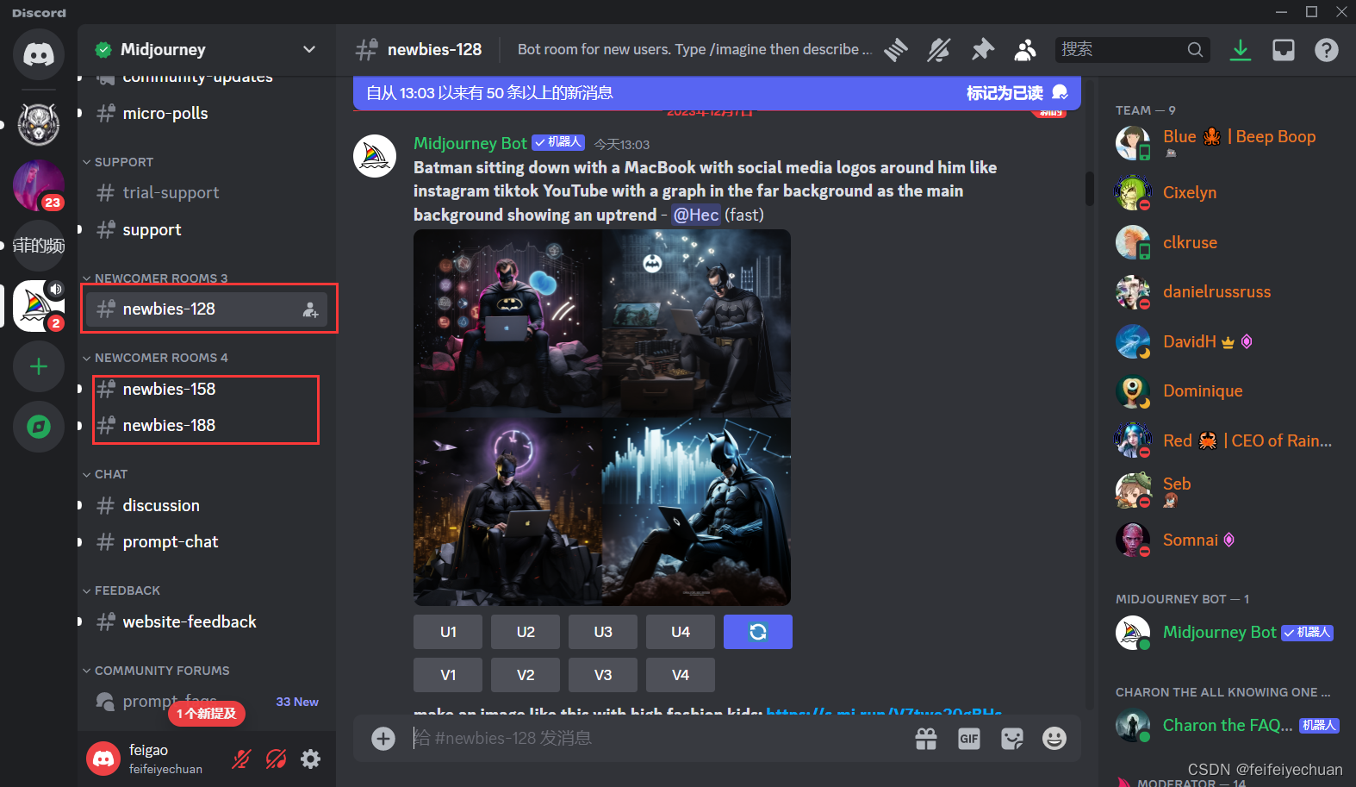The height and width of the screenshot is (787, 1356).
Task: Toggle microphone mute in user panel
Action: click(241, 759)
